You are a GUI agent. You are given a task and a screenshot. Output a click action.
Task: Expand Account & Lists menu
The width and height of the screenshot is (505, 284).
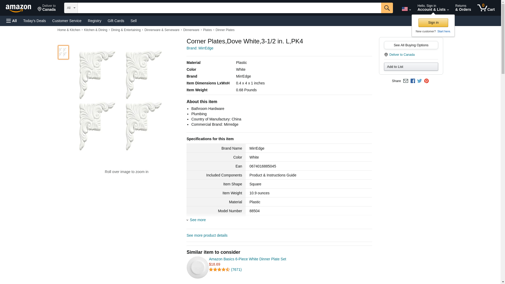(433, 8)
